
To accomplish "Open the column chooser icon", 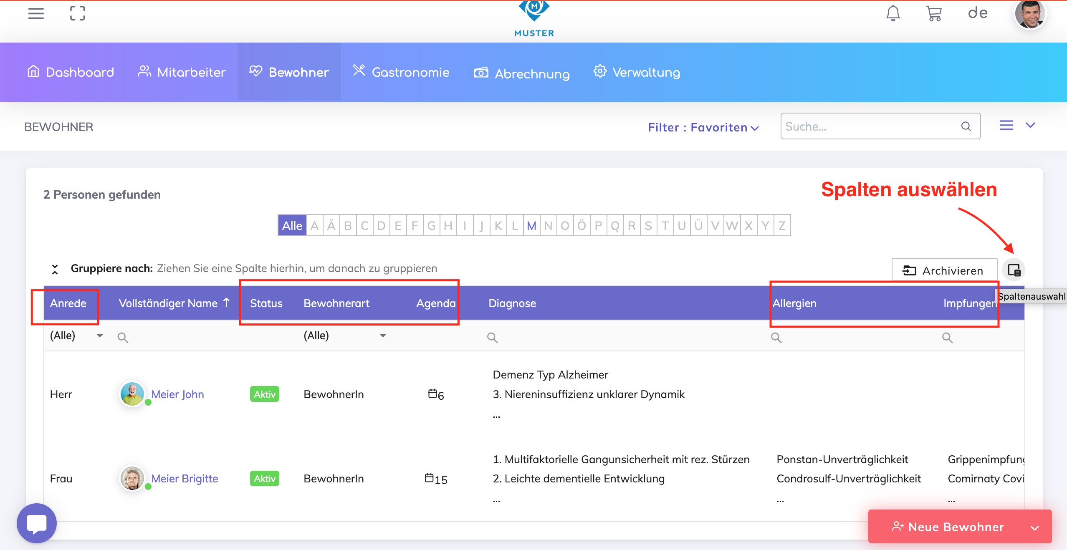I will tap(1014, 270).
